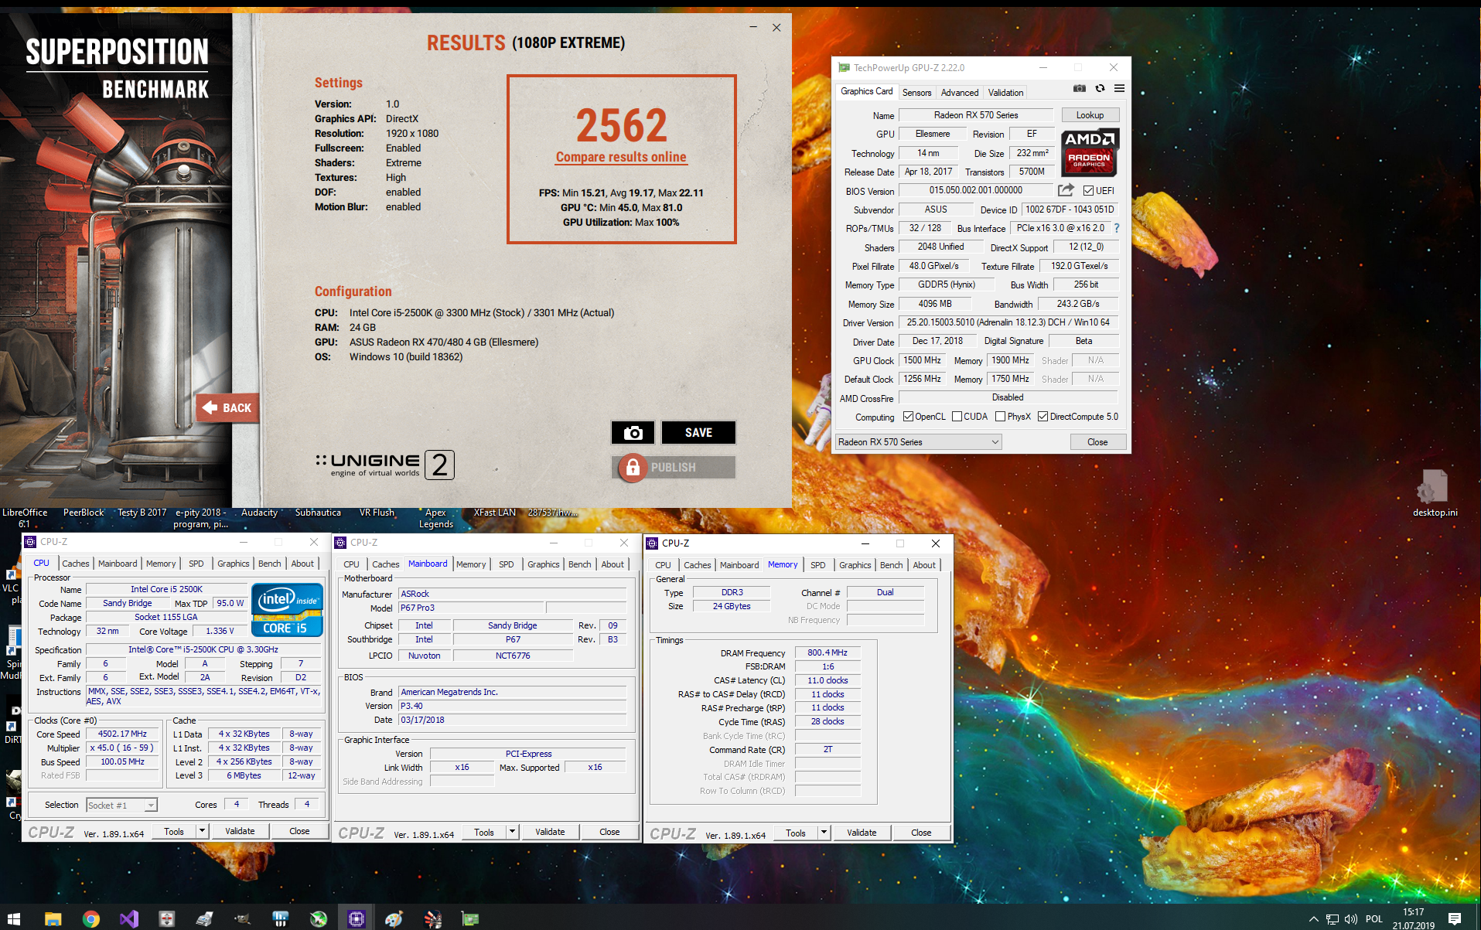This screenshot has width=1481, height=930.
Task: Click the DRAM Frequency 800.4 MHz value
Action: pyautogui.click(x=828, y=652)
